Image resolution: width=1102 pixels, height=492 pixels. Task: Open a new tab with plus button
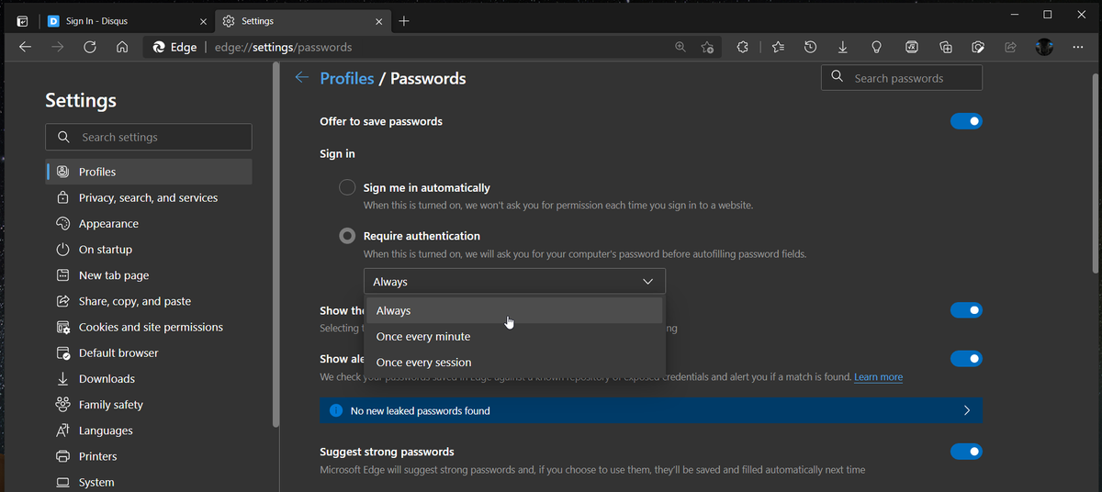[405, 20]
